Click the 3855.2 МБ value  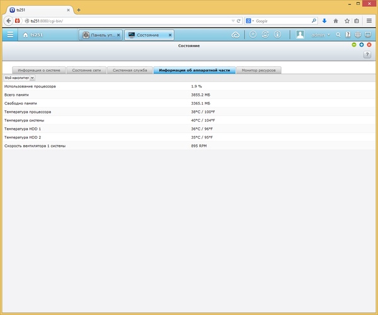pyautogui.click(x=200, y=94)
